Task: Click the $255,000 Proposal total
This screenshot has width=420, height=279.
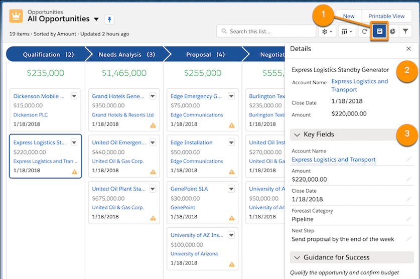Action: tap(203, 73)
